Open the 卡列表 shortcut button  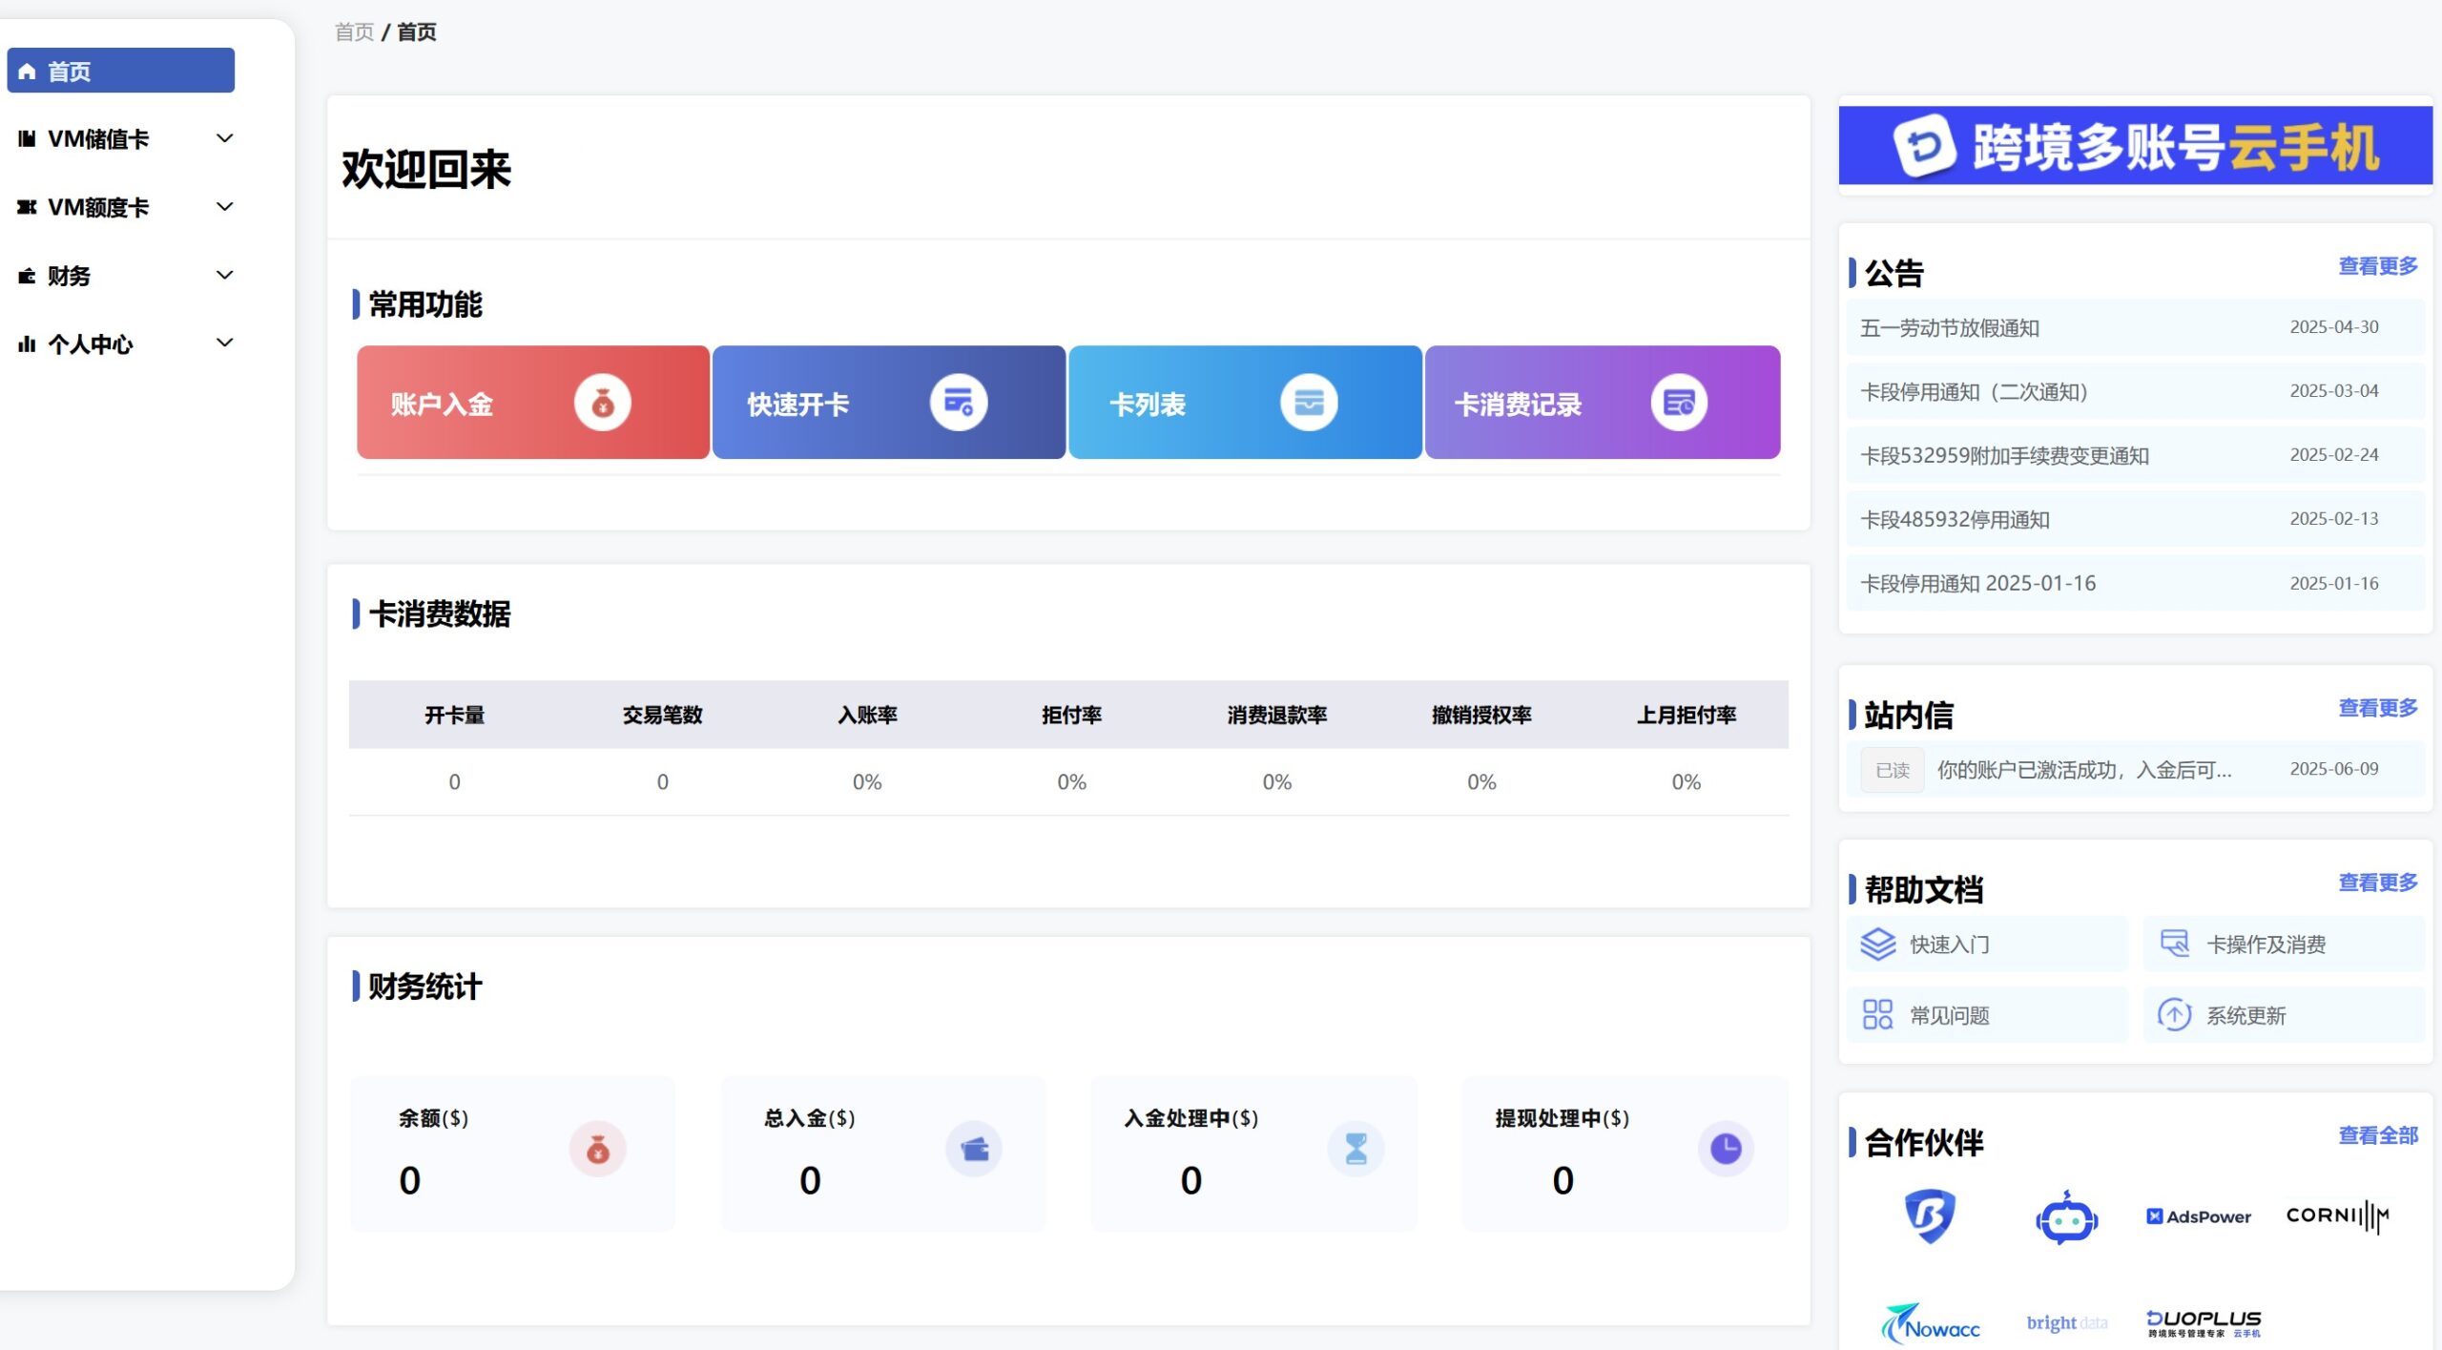click(x=1245, y=403)
